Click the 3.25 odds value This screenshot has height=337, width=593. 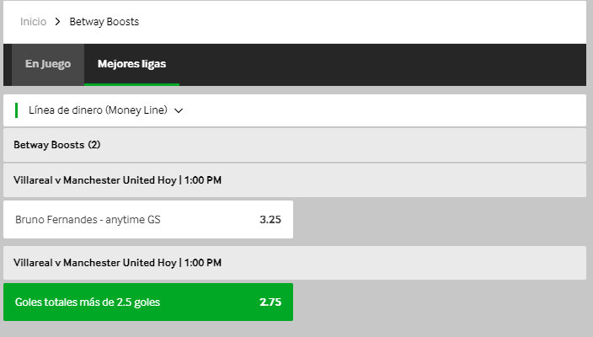click(x=270, y=219)
